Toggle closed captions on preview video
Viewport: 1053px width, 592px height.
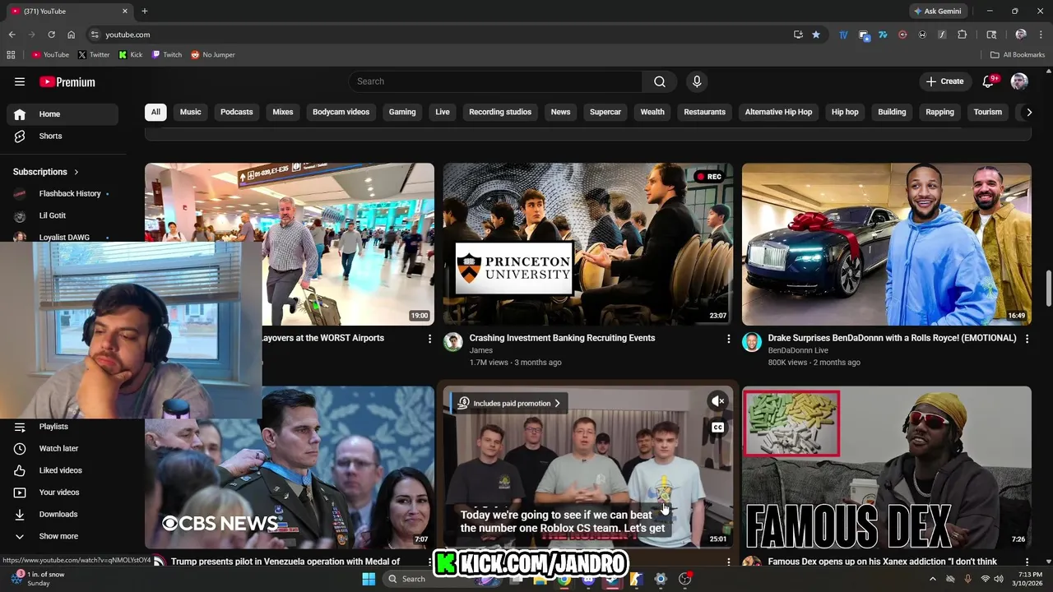tap(718, 428)
